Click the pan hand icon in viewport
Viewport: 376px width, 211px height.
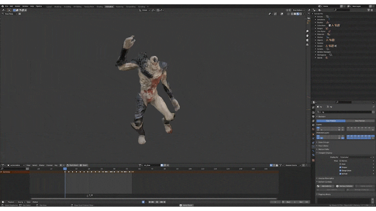[x=307, y=36]
